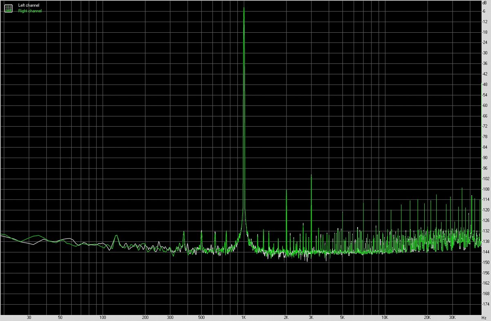
Task: Click the 100 label on the frequency axis
Action: tap(103, 317)
